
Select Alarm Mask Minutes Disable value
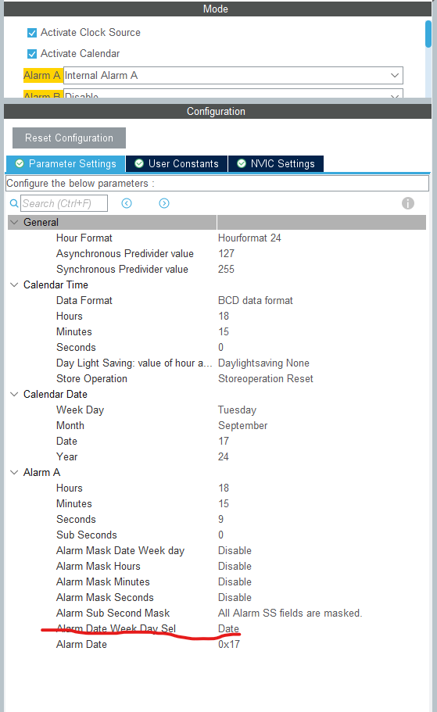[x=235, y=581]
